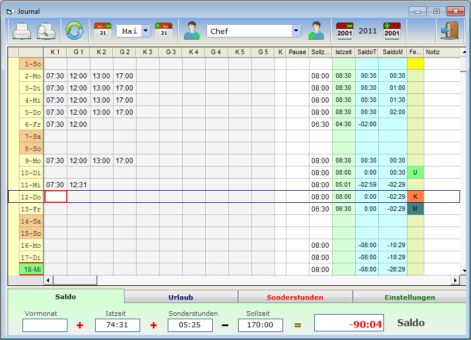Click the teal M marker in row 13-Fr
This screenshot has width=471, height=340.
click(416, 209)
